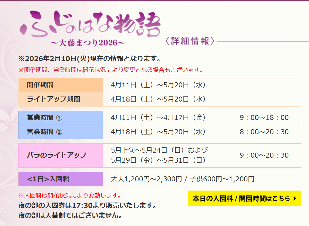Click the red notice about 開催期間 changes
The image size is (309, 226).
[110, 70]
